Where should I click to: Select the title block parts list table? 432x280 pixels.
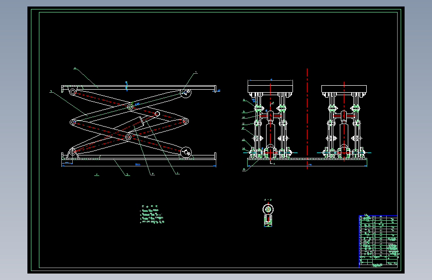378,241
